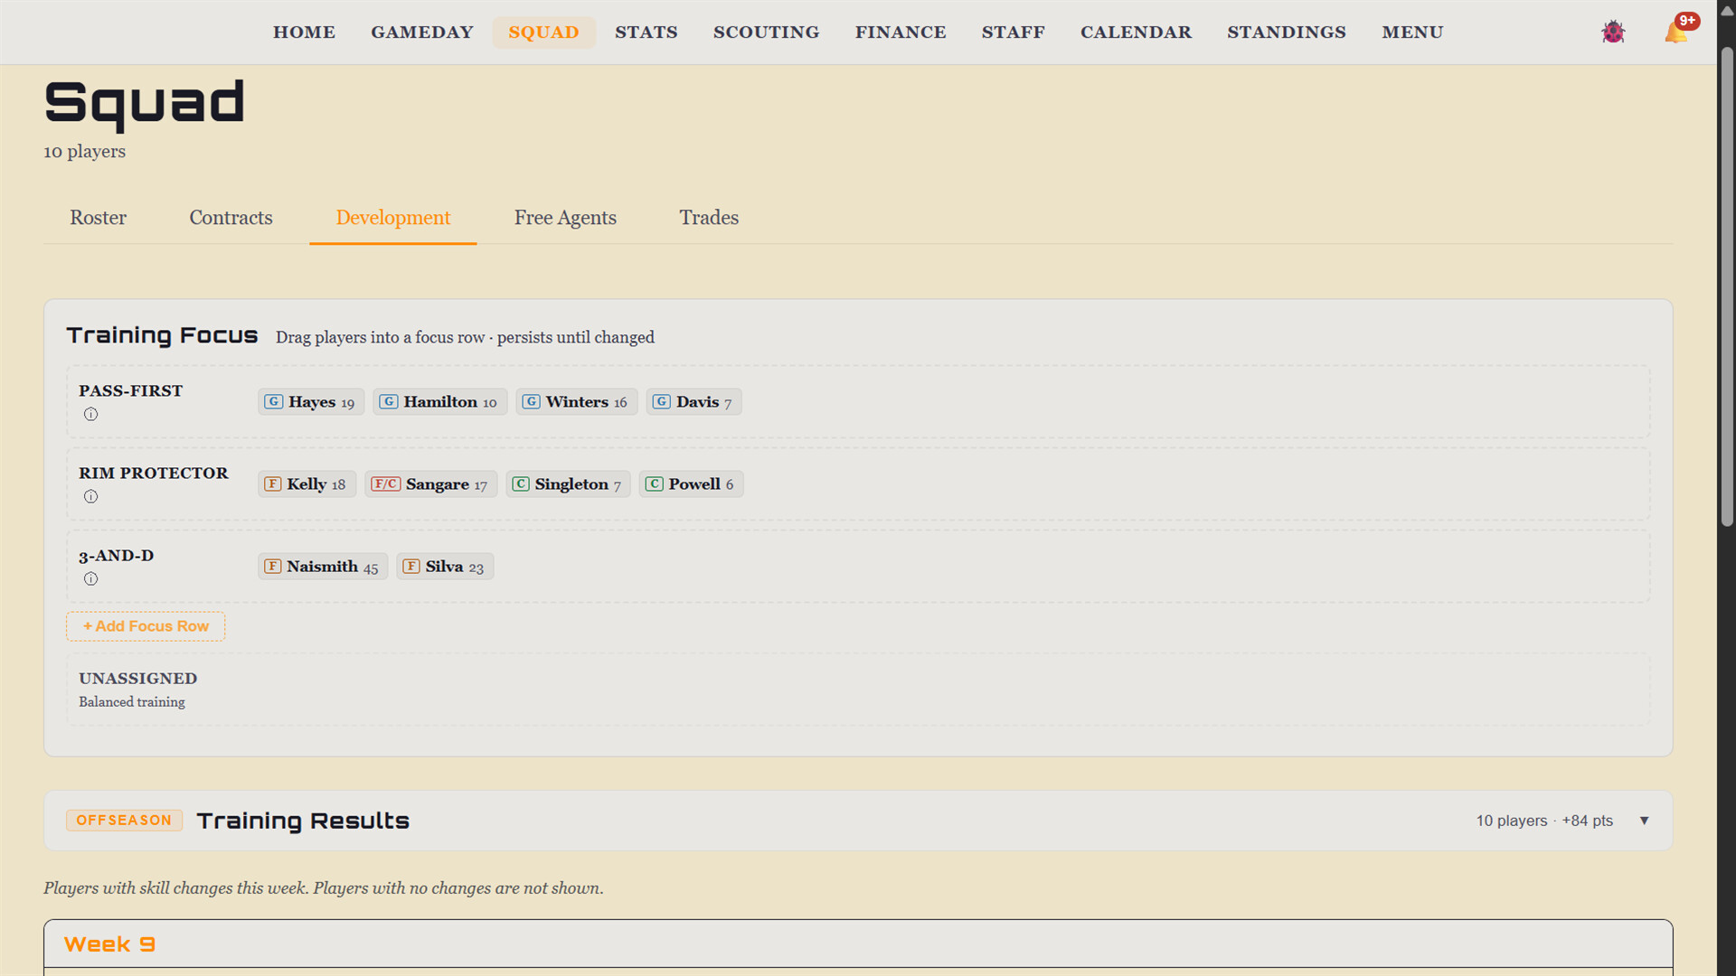Select the Silva player chip
The width and height of the screenshot is (1736, 976).
point(444,567)
